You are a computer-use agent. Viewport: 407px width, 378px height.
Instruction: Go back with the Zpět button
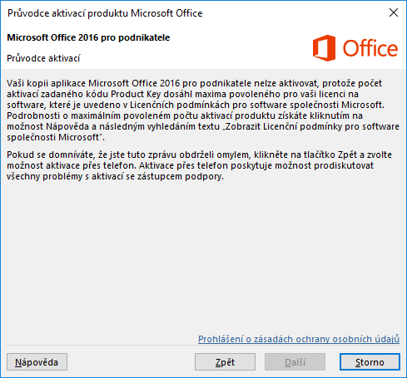[x=225, y=362]
